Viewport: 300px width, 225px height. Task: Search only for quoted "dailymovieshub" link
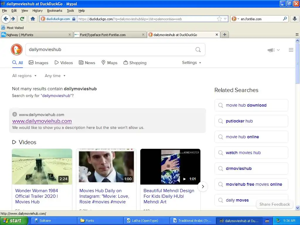(56, 96)
